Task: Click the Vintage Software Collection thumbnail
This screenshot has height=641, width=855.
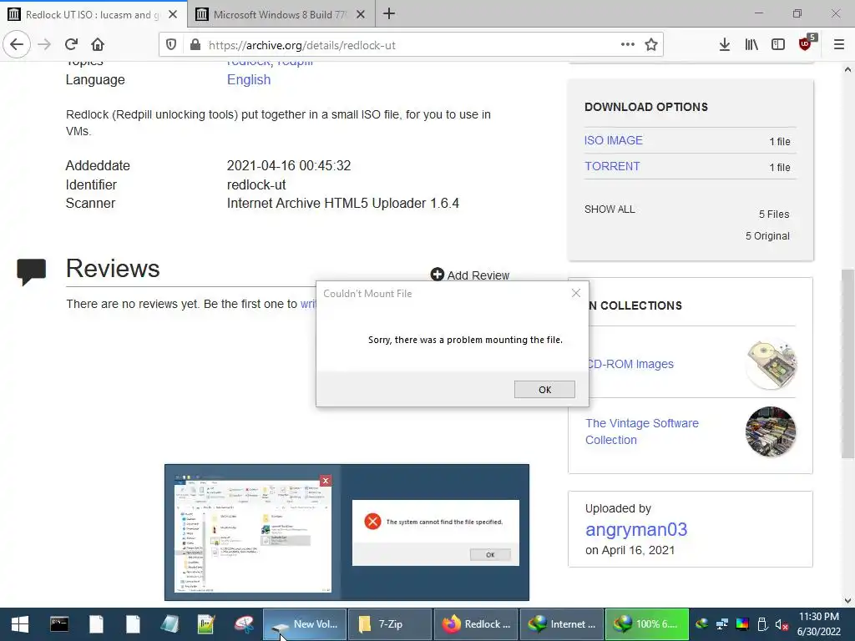Action: click(x=771, y=432)
